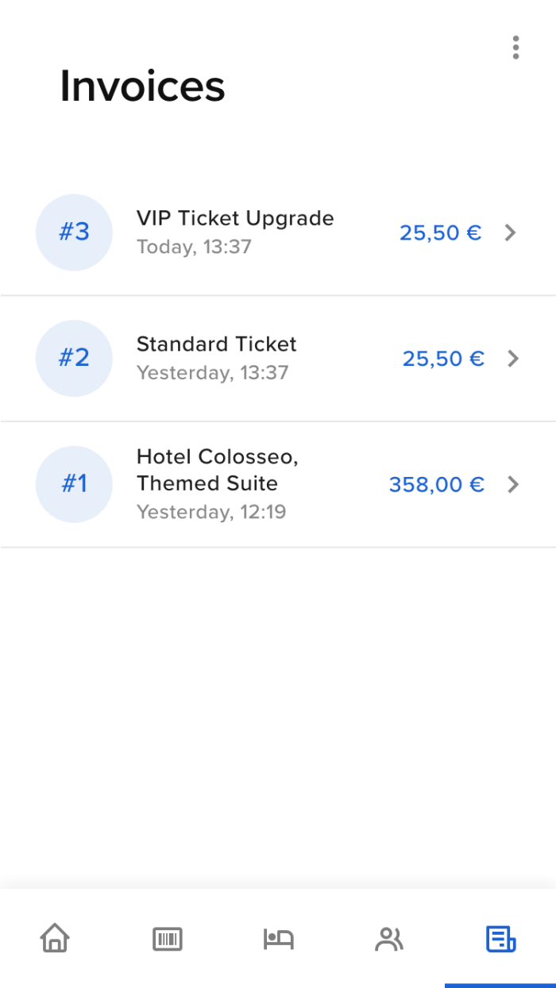Expand Hotel Colosseo invoice chevron
This screenshot has height=988, width=556.
pyautogui.click(x=513, y=484)
